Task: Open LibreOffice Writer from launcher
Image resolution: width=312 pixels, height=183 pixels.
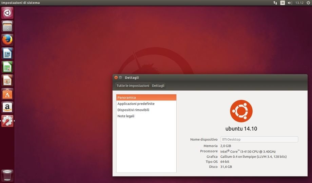Action: pos(7,53)
